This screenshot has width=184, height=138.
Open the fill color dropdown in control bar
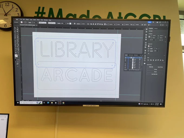[23, 22]
